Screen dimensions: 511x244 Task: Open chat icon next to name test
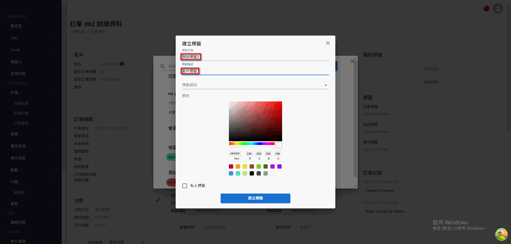point(122,64)
